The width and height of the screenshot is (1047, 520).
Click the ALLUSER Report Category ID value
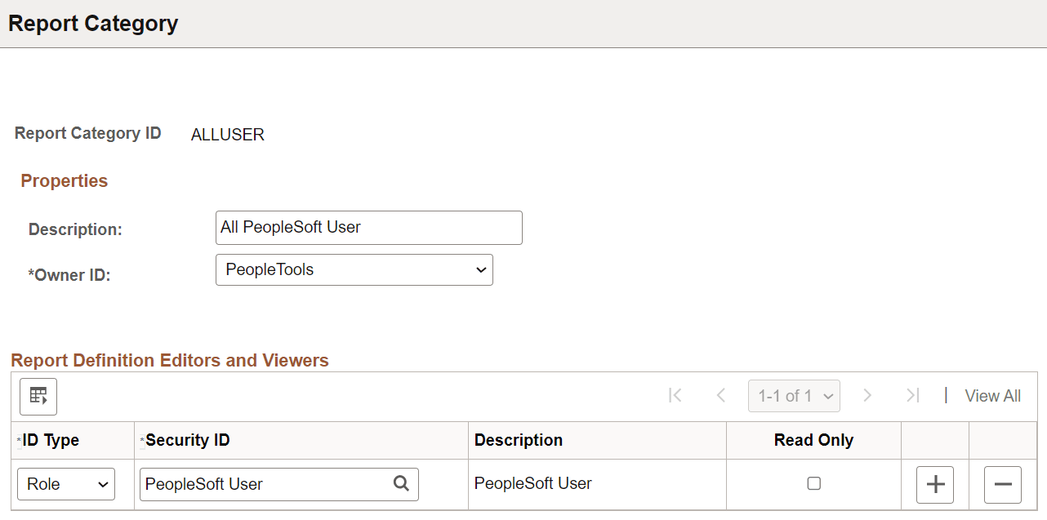227,134
